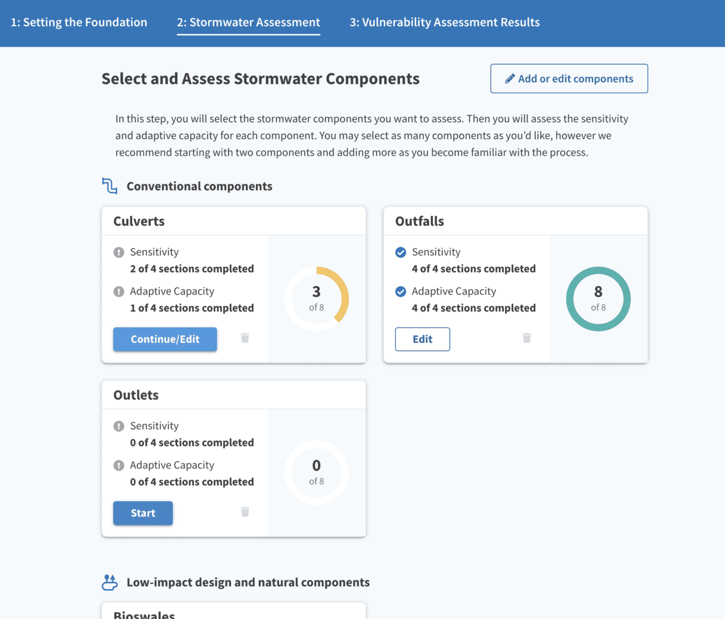
Task: Click the Low-impact design plant icon
Action: click(110, 582)
